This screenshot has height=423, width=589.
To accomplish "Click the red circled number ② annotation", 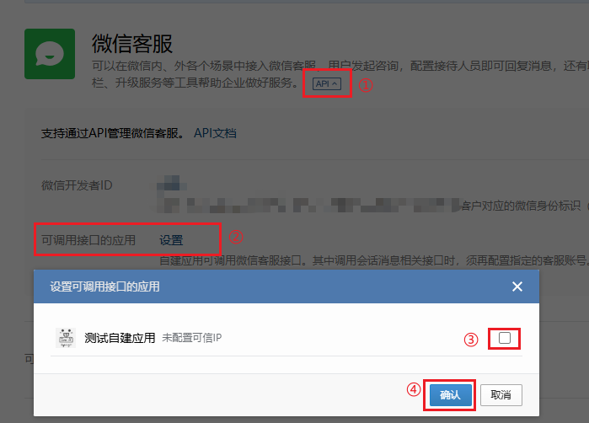I will tap(236, 237).
